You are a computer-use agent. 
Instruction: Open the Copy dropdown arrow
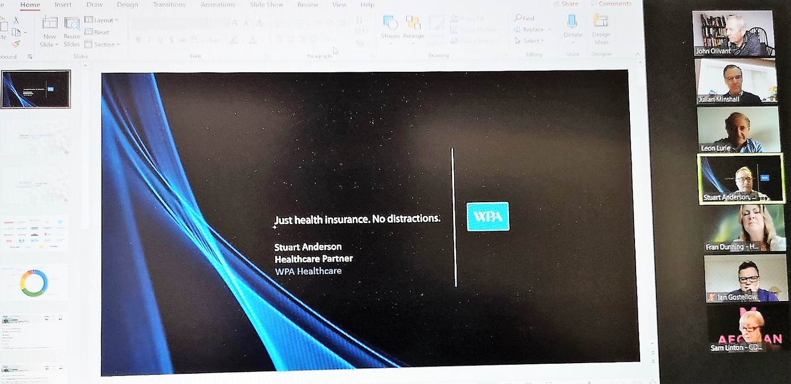coord(25,32)
